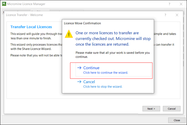
Task: Click the arrow icon beside Continue
Action: [x=79, y=68]
